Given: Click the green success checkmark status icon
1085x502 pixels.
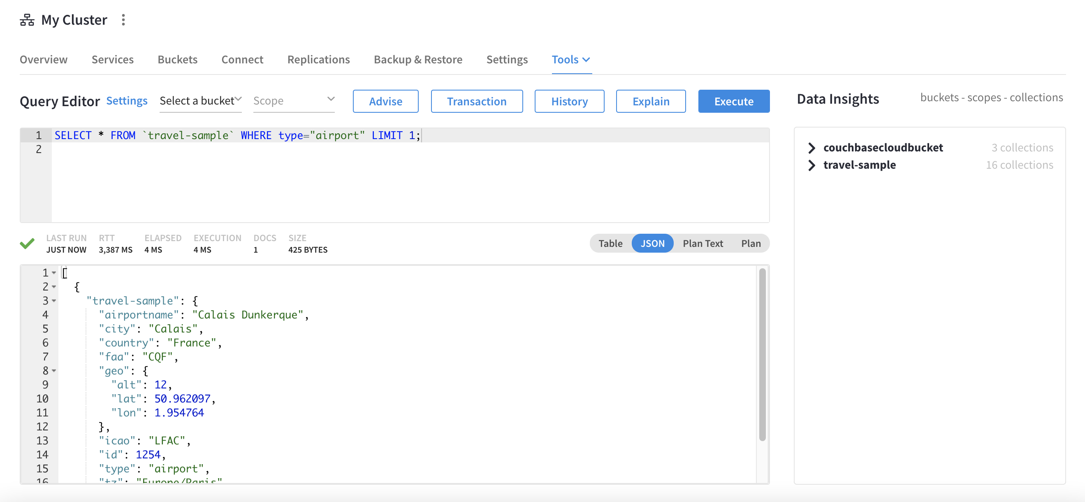Looking at the screenshot, I should (x=28, y=244).
